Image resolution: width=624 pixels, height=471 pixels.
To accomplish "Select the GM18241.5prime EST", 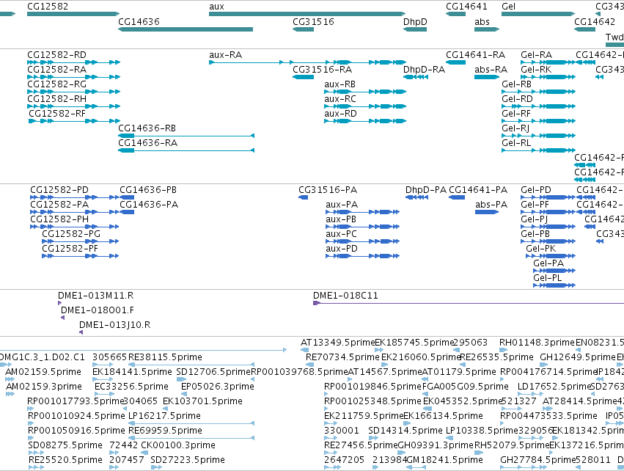I will pyautogui.click(x=416, y=467).
